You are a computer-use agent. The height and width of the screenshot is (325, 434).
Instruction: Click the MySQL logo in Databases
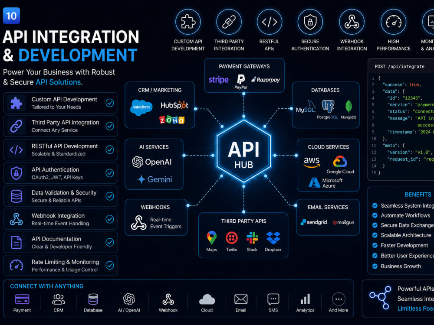tap(306, 107)
